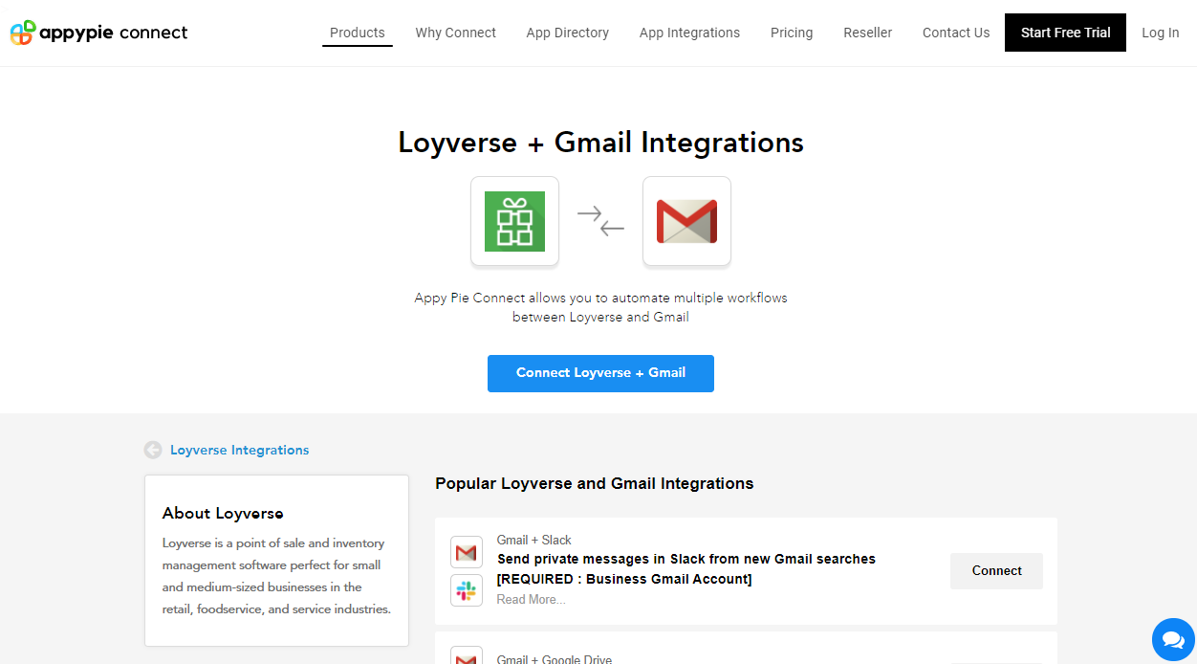This screenshot has height=664, width=1197.
Task: Click the large Gmail envelope icon
Action: pyautogui.click(x=686, y=221)
